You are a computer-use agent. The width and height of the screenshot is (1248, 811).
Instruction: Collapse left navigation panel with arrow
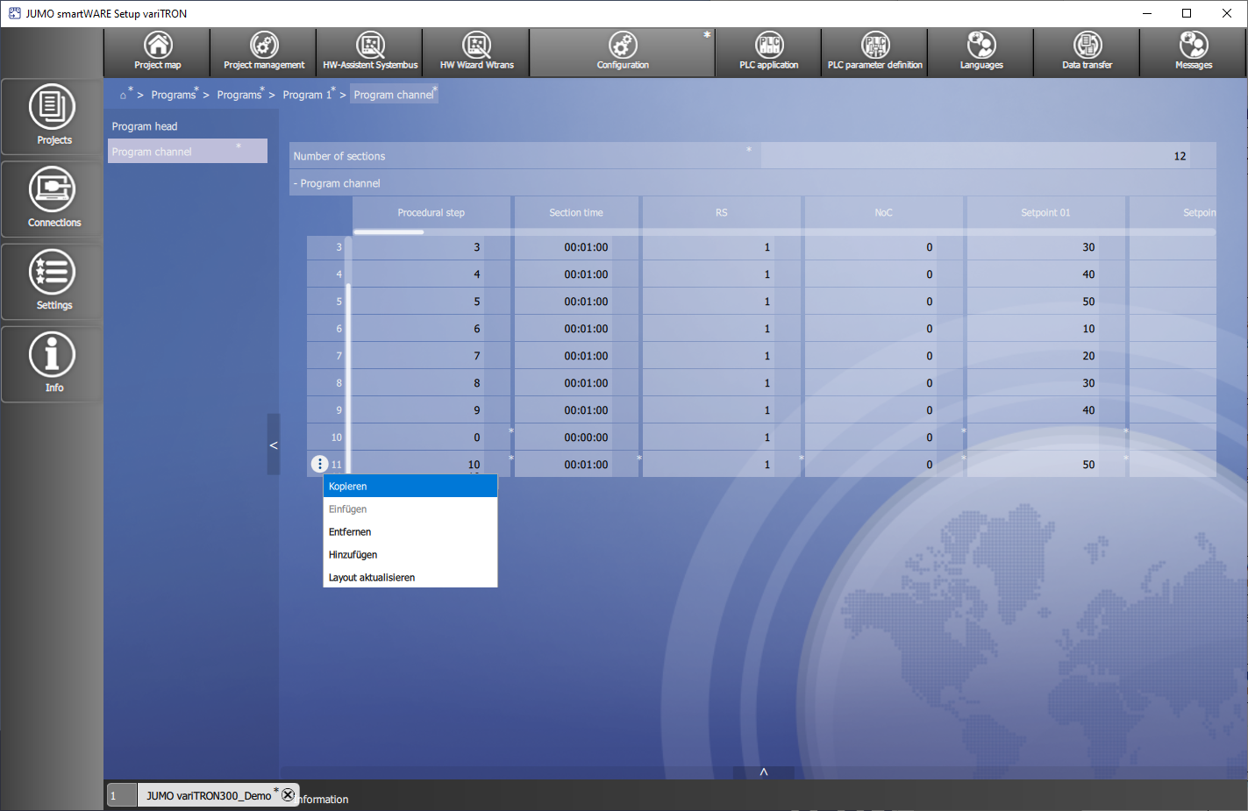(x=274, y=445)
